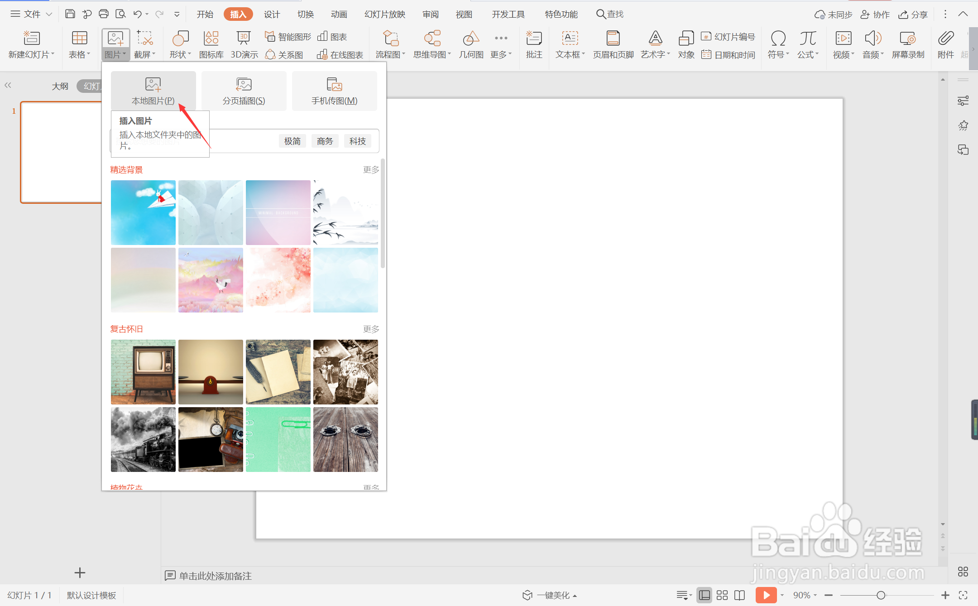
Task: Insert 日期和时间 date and time
Action: coord(728,55)
